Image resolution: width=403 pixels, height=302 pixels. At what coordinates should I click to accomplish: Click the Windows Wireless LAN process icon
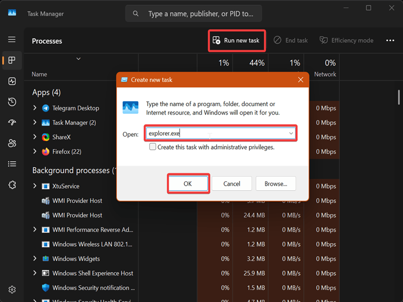[45, 244]
